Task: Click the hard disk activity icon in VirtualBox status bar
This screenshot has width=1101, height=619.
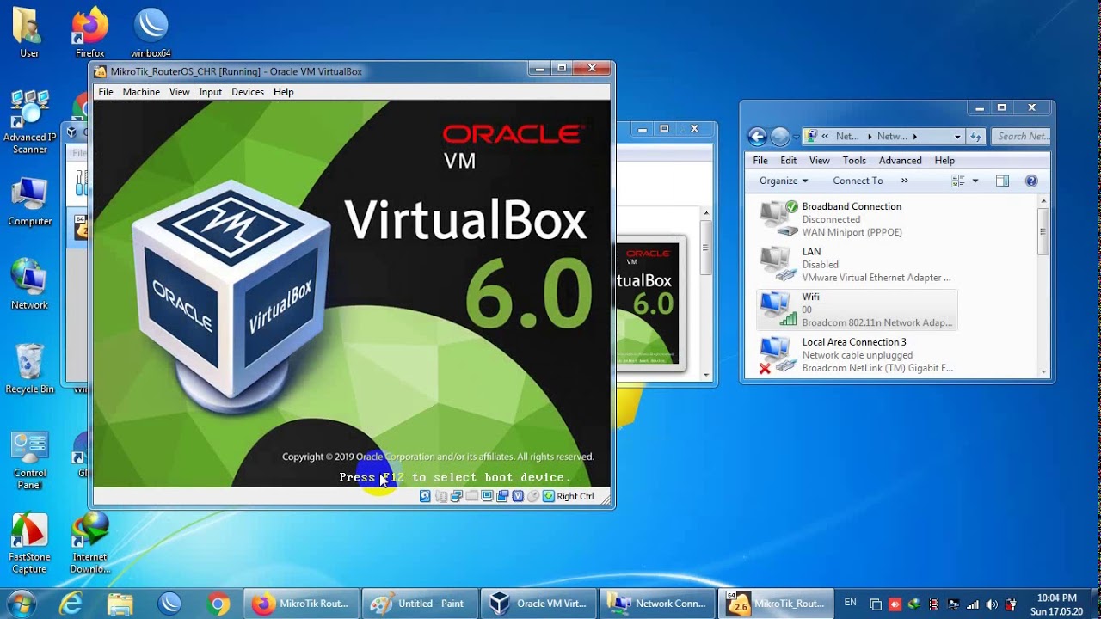Action: click(x=425, y=496)
